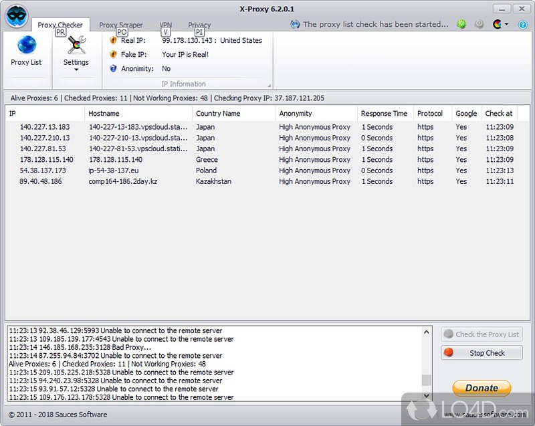Click the X-Proxy masked logo icon
This screenshot has width=535, height=426.
[x=17, y=16]
